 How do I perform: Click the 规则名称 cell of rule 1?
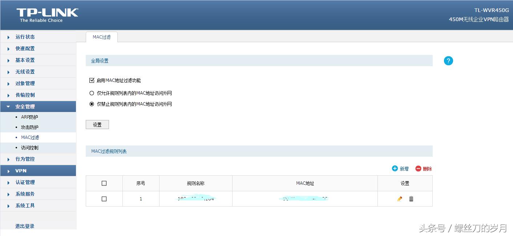[x=195, y=199]
